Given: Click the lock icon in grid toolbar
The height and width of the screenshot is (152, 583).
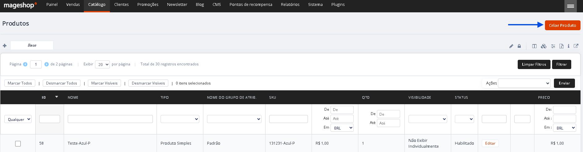Looking at the screenshot, I should (x=519, y=46).
